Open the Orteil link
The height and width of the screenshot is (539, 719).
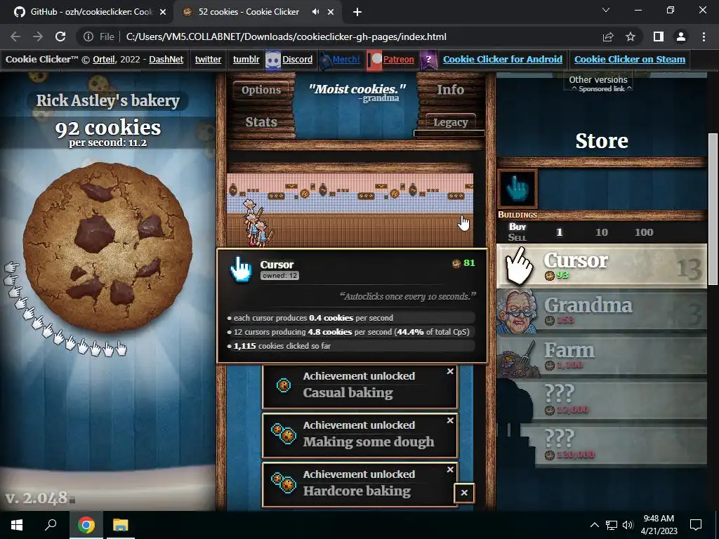click(x=104, y=59)
